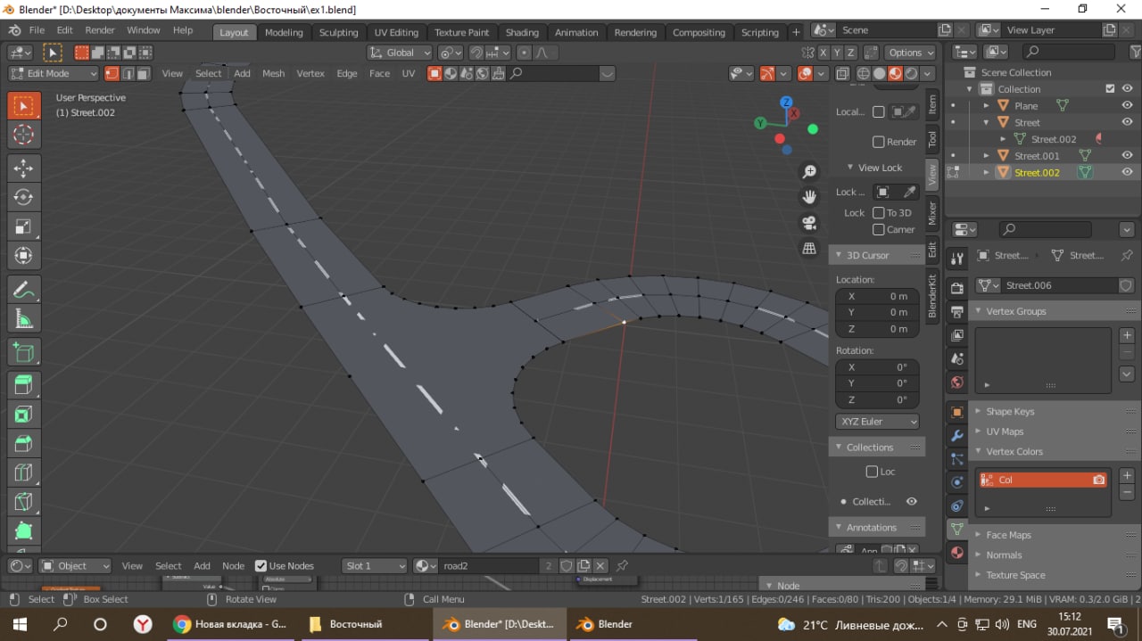Select the Rotate tool
1142x641 pixels.
point(24,198)
